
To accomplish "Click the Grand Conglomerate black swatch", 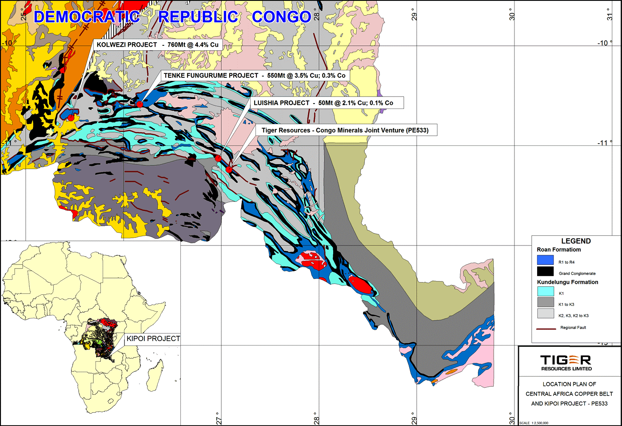I will tap(546, 271).
